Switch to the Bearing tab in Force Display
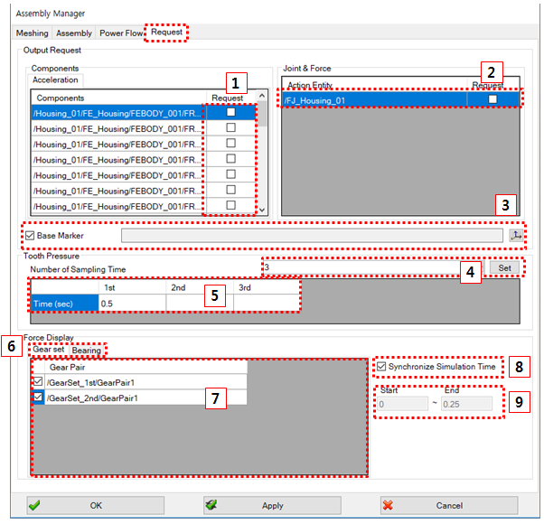Viewport: 544px width, 524px height. [x=87, y=350]
